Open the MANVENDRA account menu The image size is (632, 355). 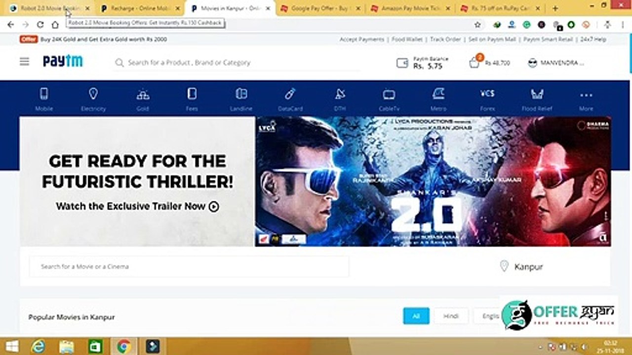[x=556, y=63]
